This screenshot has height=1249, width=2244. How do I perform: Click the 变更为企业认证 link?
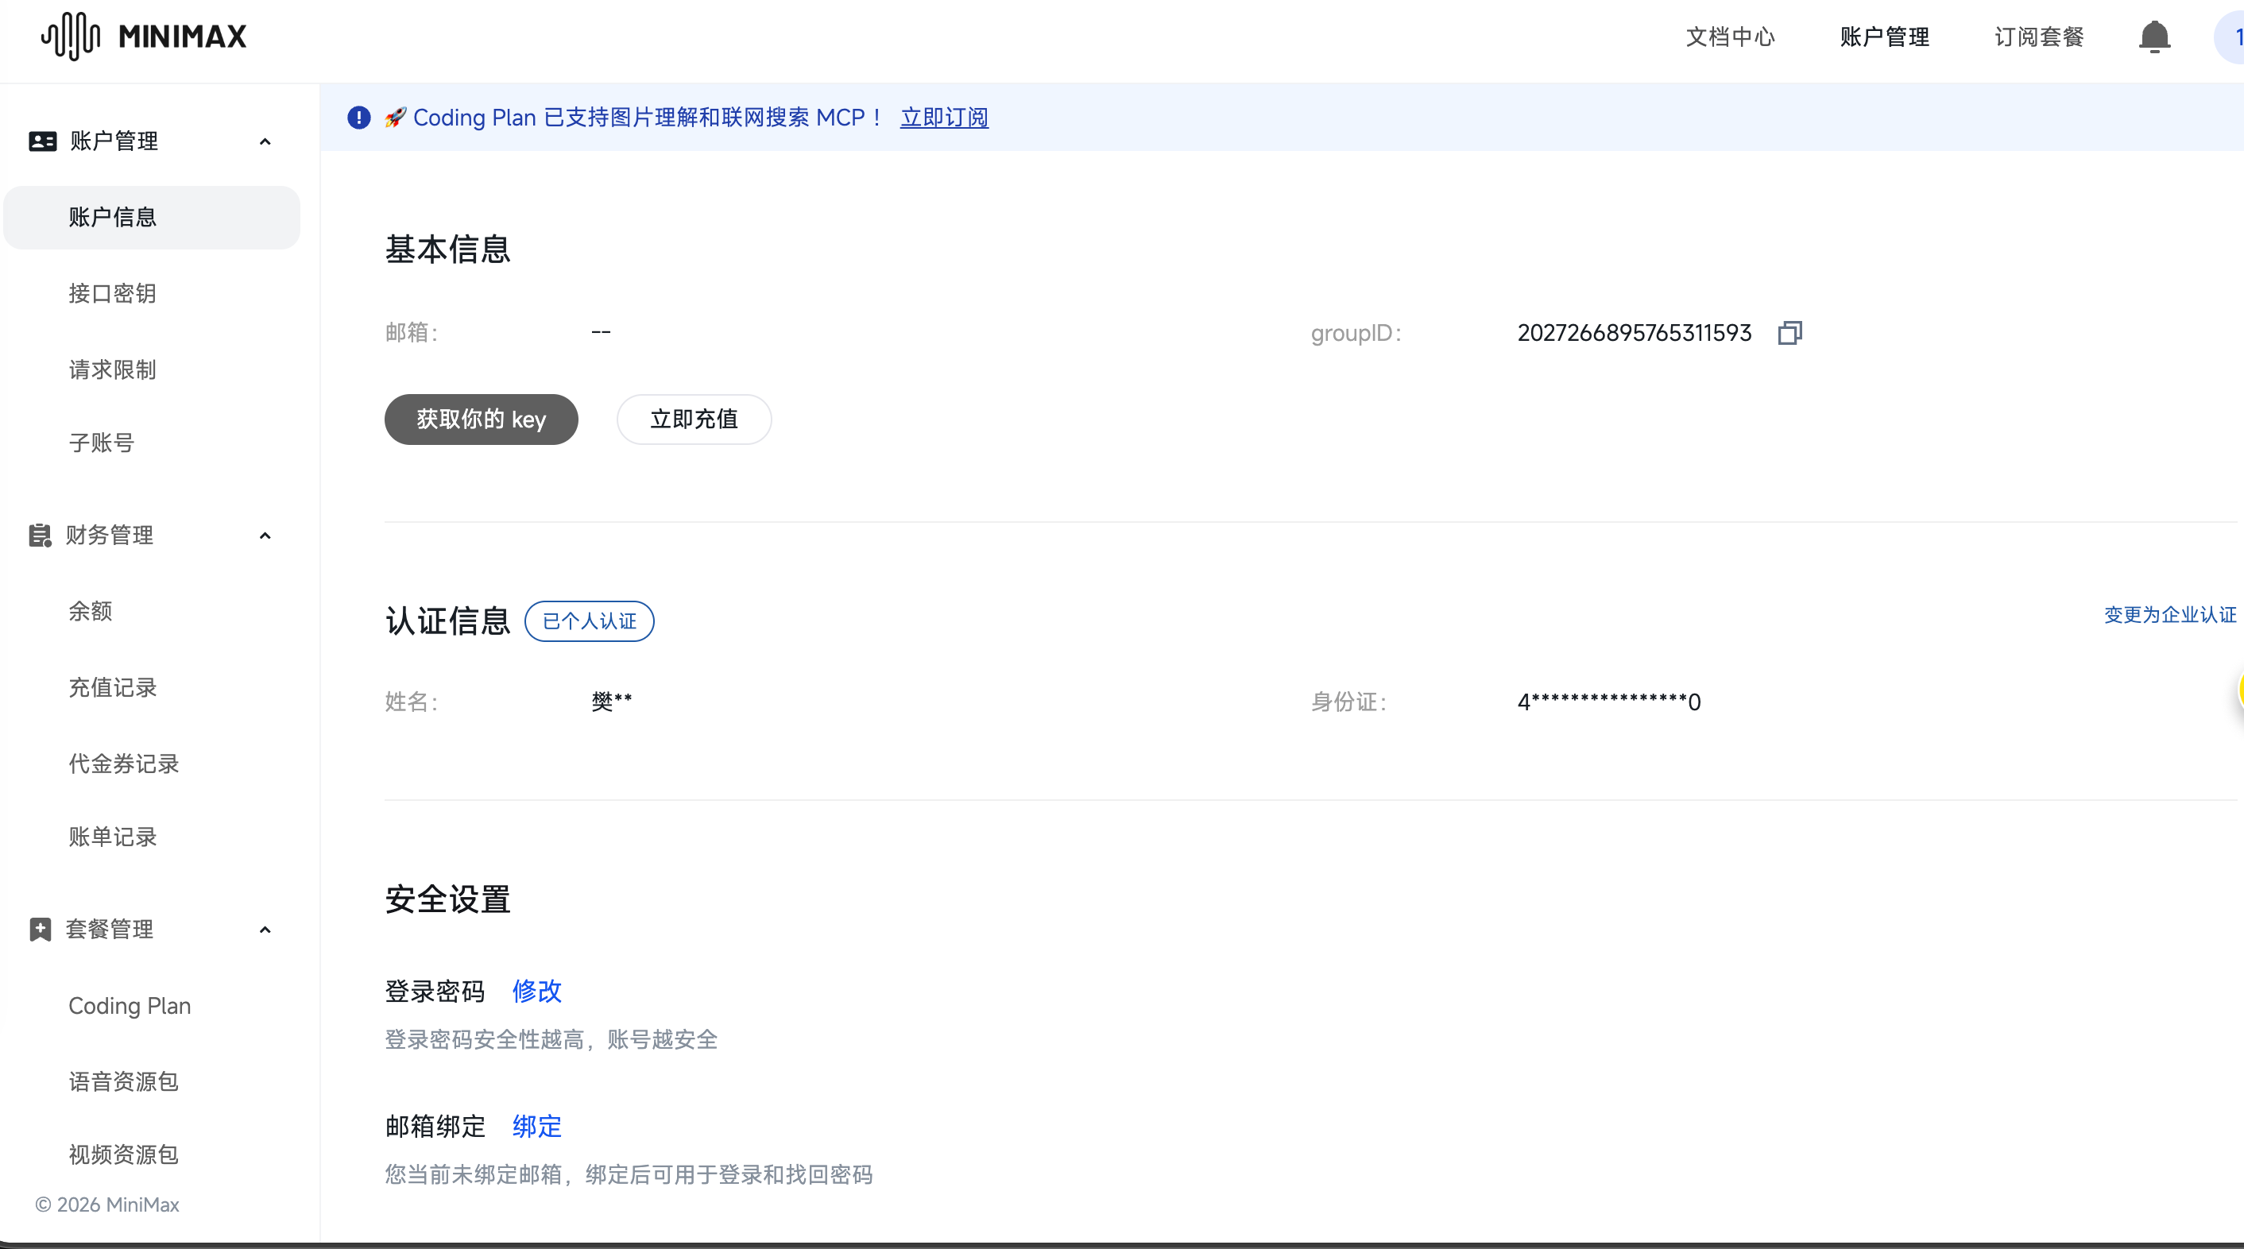[2169, 615]
